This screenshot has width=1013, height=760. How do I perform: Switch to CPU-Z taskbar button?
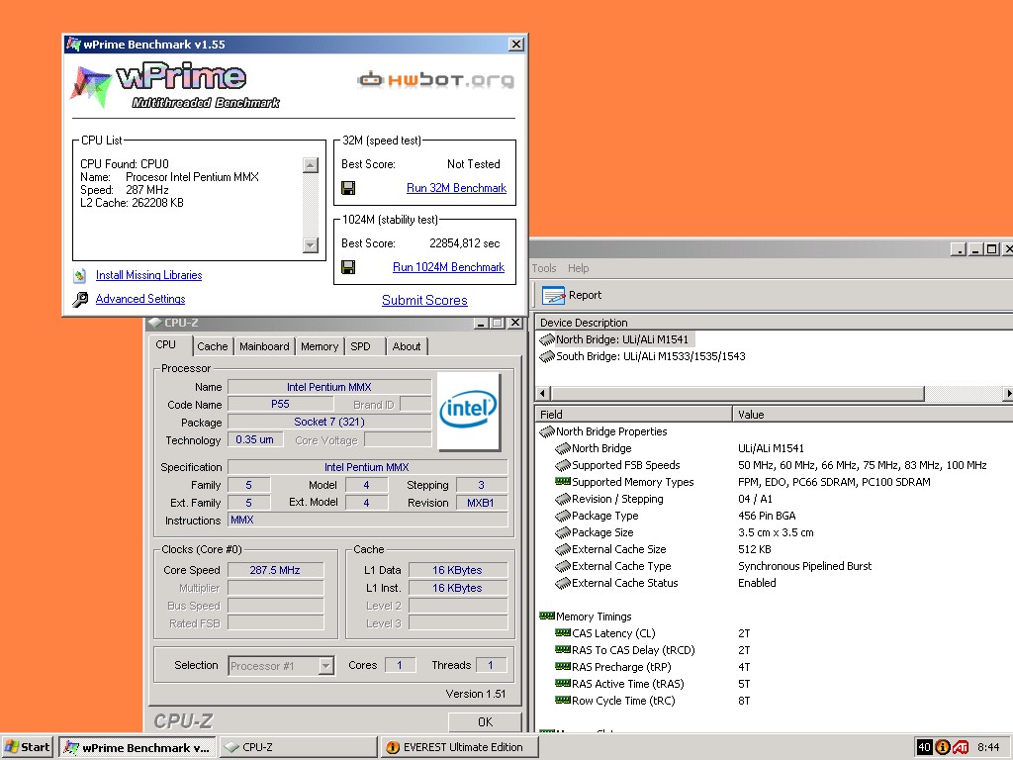point(298,747)
